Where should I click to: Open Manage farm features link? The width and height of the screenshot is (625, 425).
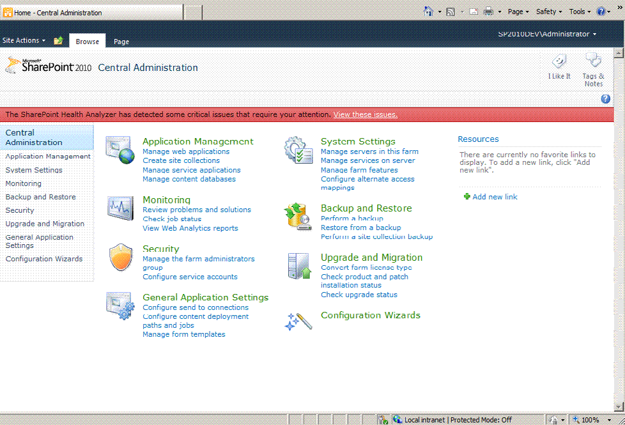click(360, 170)
